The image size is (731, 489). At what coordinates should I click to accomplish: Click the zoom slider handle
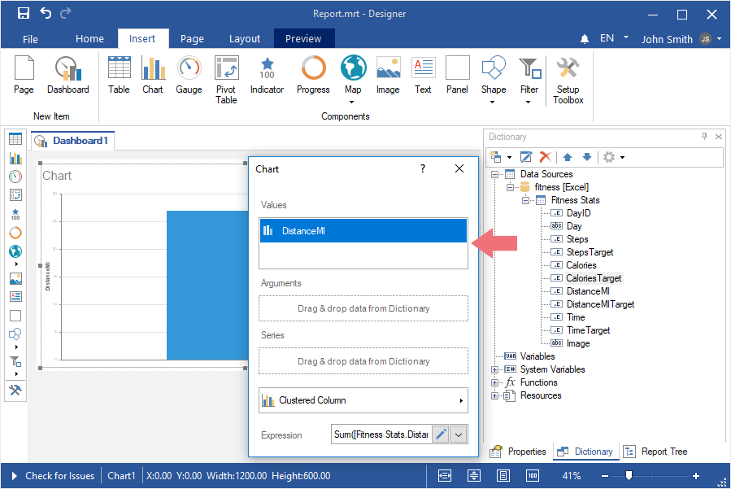[629, 476]
